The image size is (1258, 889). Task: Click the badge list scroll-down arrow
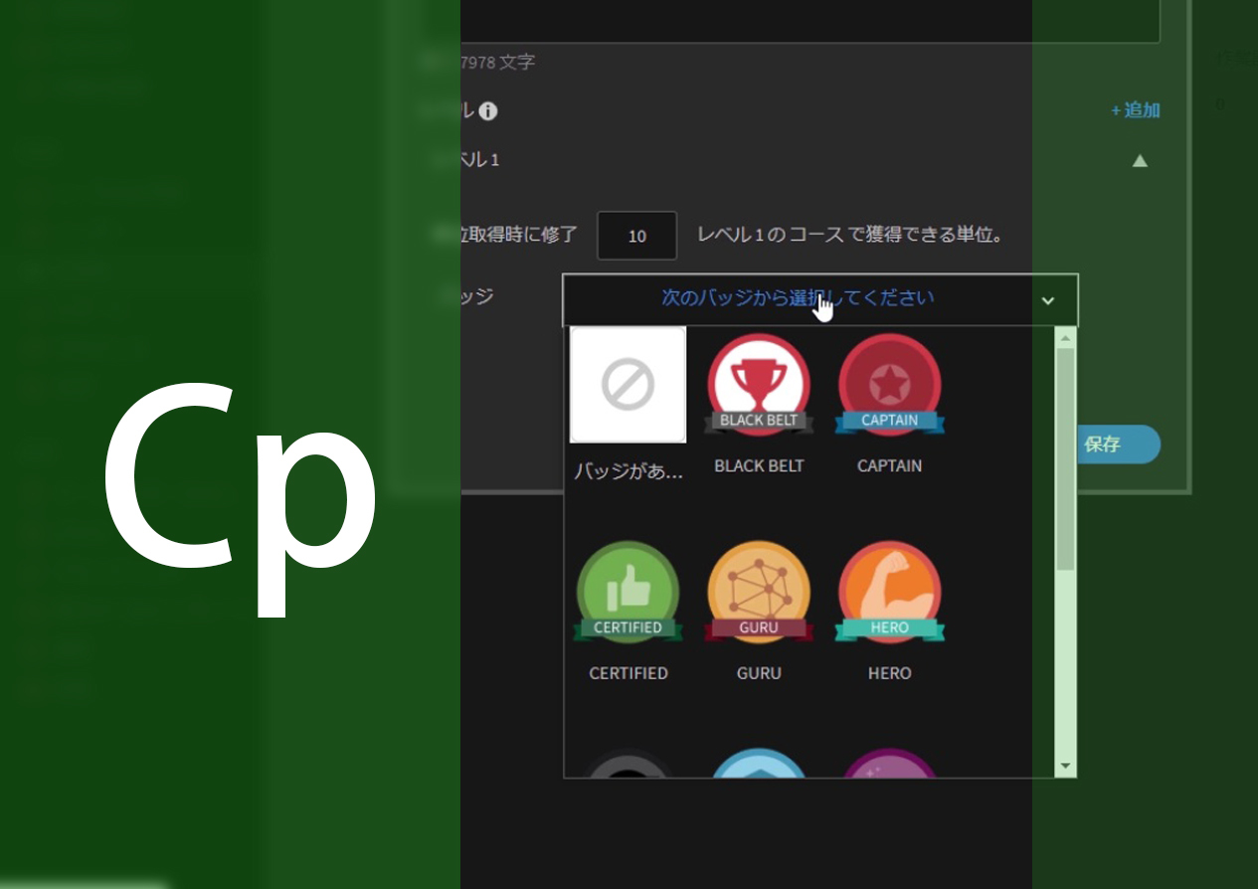[x=1066, y=766]
